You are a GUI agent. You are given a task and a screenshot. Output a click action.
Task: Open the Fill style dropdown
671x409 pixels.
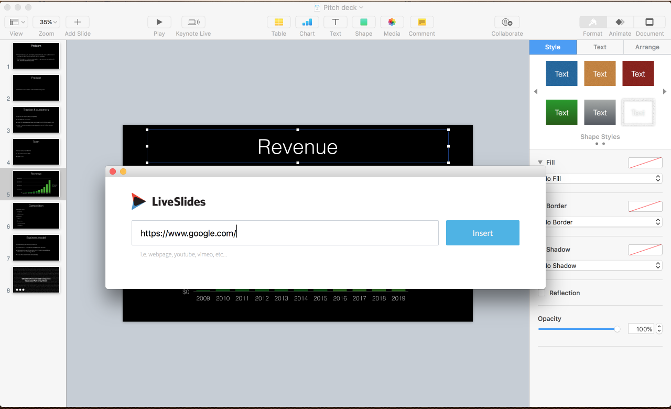tap(604, 178)
